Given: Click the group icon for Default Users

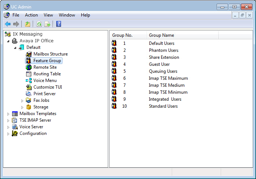Looking at the screenshot, I should click(x=114, y=43).
